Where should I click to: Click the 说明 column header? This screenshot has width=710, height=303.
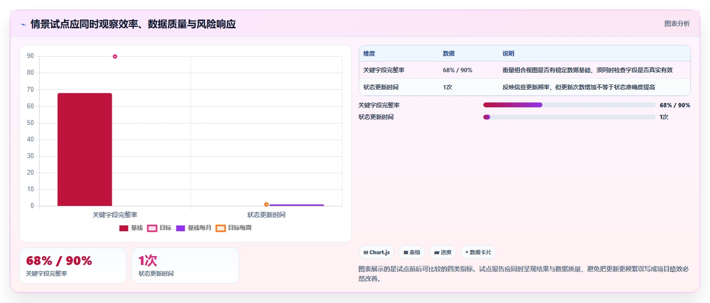pyautogui.click(x=508, y=54)
